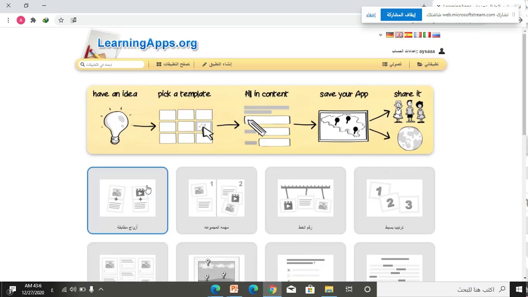This screenshot has width=528, height=297.
Task: Open Cortana circle on the taskbar
Action: (x=368, y=289)
